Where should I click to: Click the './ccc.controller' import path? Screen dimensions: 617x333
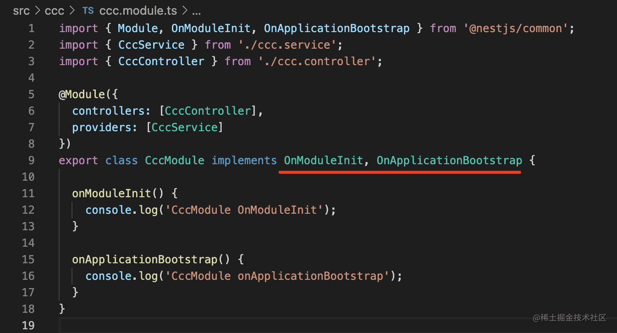coord(317,61)
